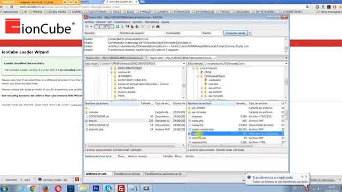The image size is (342, 192).
Task: Open the Archivo menu
Action: click(89, 22)
